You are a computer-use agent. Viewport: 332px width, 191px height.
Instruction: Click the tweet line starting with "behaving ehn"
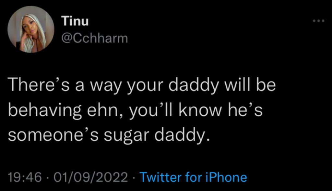coord(135,111)
